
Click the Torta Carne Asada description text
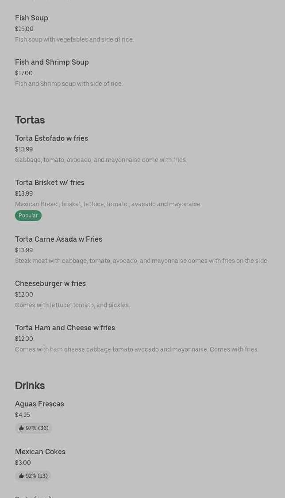click(x=141, y=261)
